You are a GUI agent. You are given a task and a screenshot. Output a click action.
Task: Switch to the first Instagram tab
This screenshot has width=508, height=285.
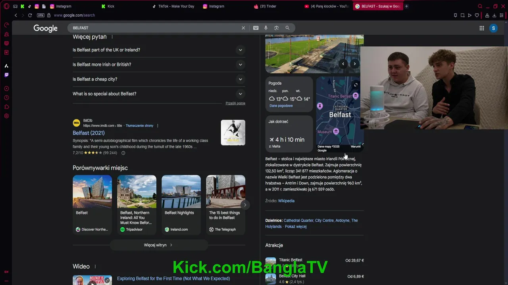point(73,6)
